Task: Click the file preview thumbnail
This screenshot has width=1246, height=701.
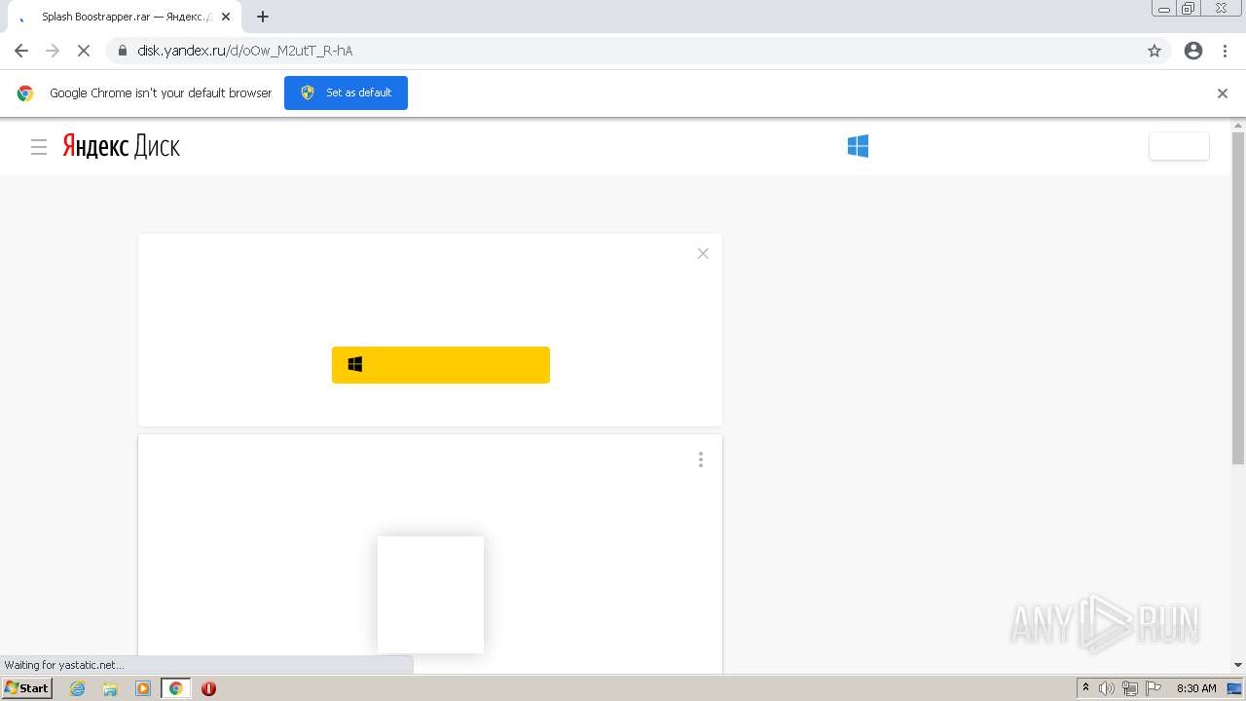Action: click(430, 594)
